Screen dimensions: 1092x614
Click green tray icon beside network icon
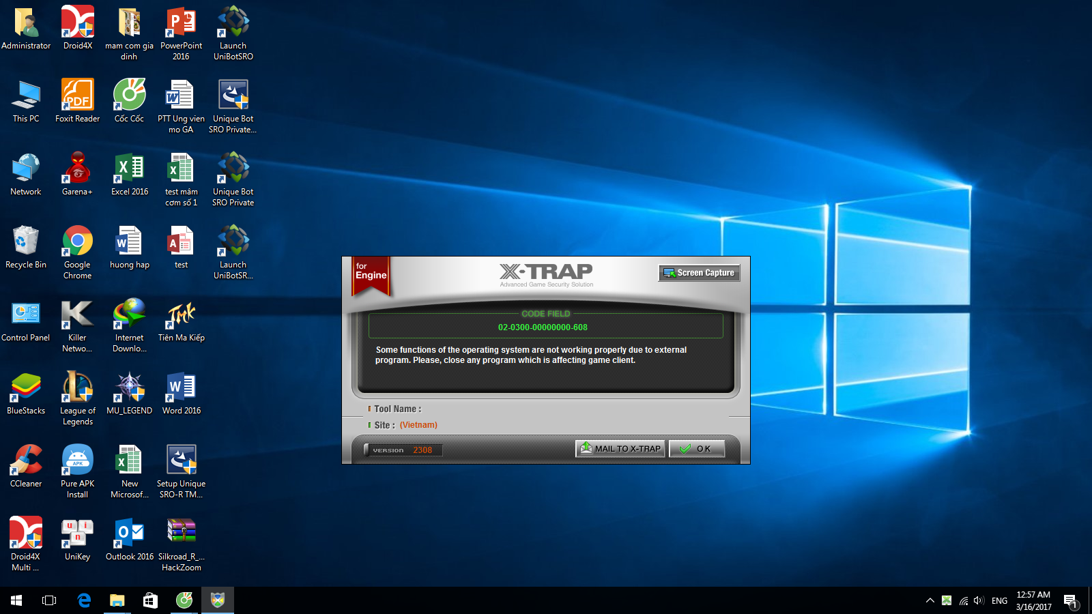click(947, 600)
